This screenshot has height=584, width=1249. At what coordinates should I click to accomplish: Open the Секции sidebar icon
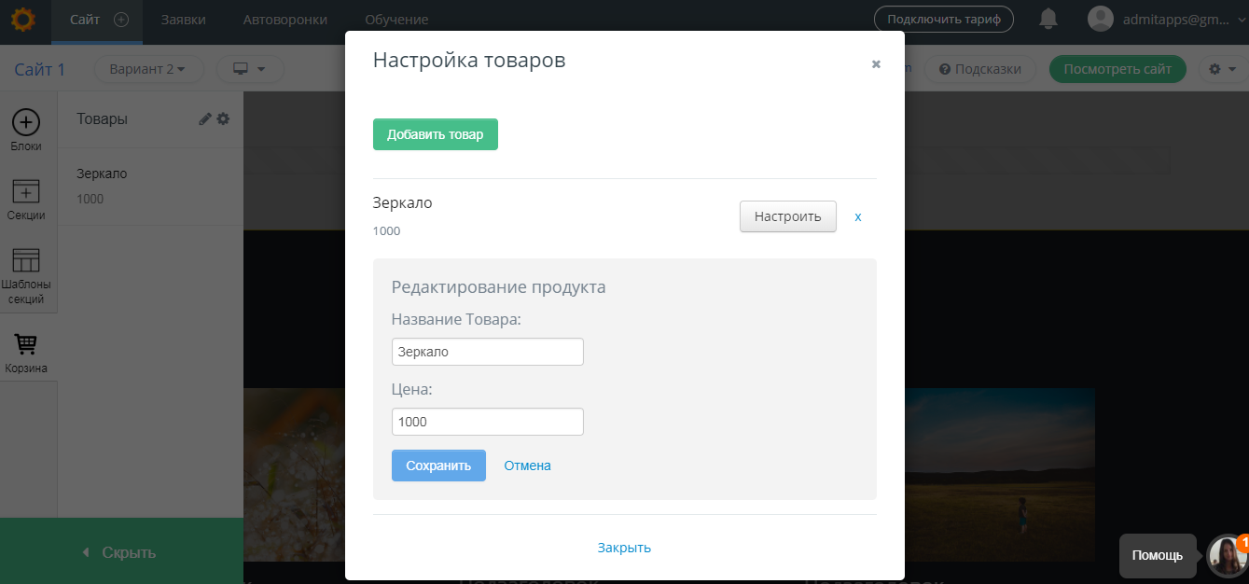point(27,194)
